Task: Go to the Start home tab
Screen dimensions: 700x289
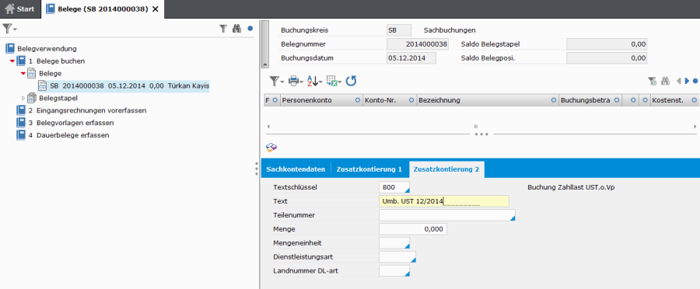Action: [x=20, y=9]
